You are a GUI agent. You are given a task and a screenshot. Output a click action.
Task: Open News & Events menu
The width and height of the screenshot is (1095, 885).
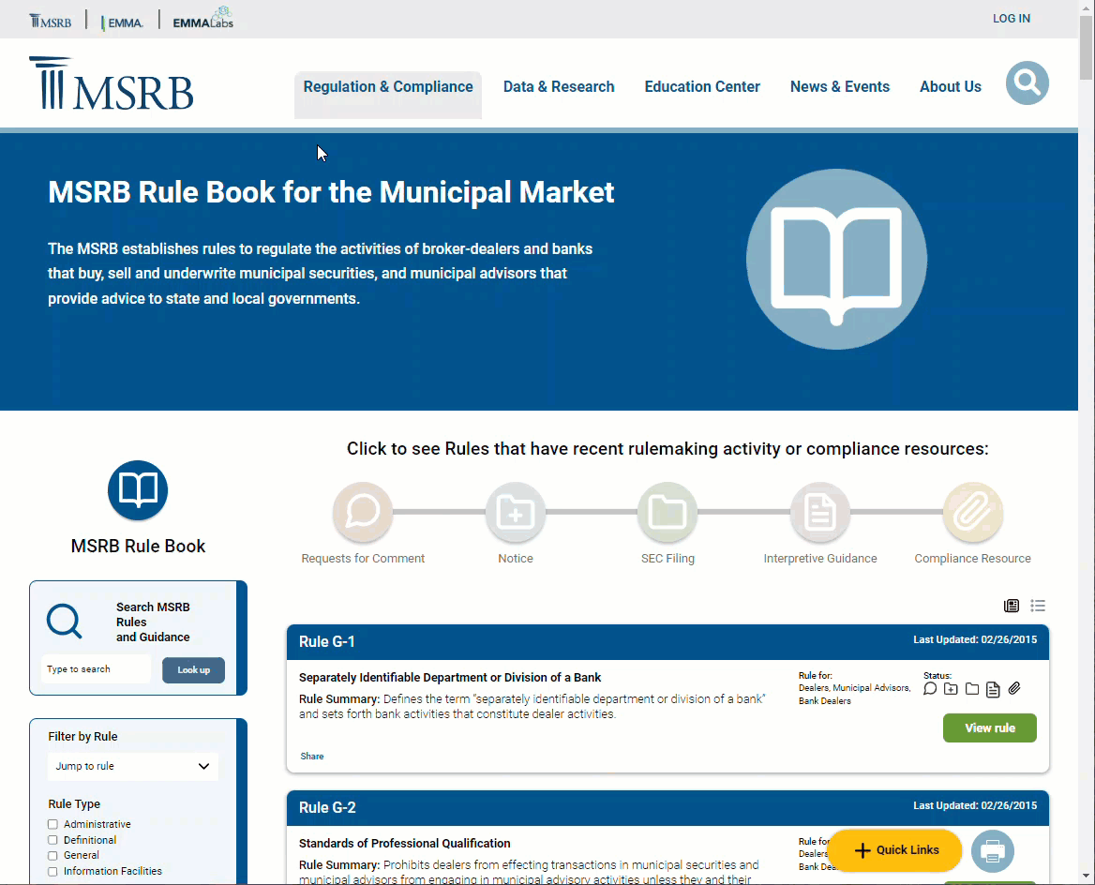pos(839,86)
